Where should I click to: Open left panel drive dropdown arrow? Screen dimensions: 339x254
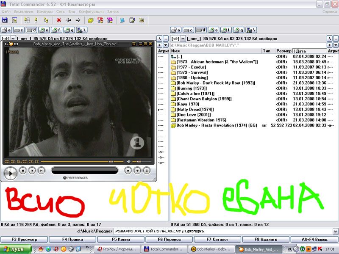13,39
